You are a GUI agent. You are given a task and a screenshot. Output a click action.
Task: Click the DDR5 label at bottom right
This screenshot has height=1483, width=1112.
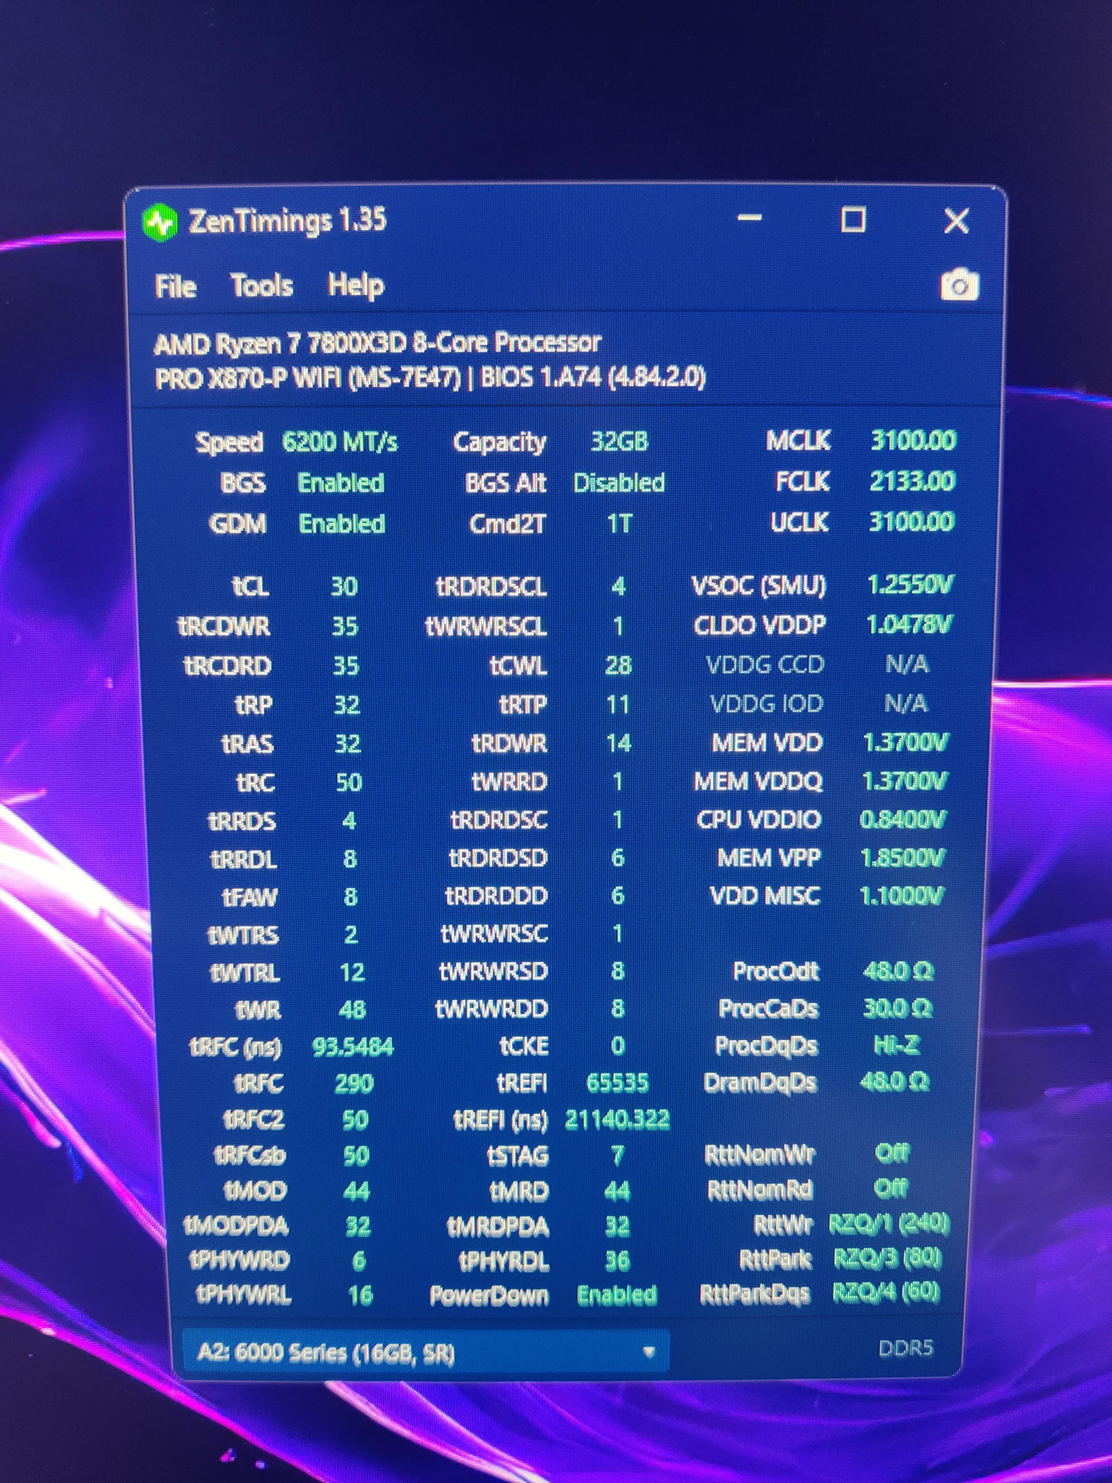[906, 1348]
